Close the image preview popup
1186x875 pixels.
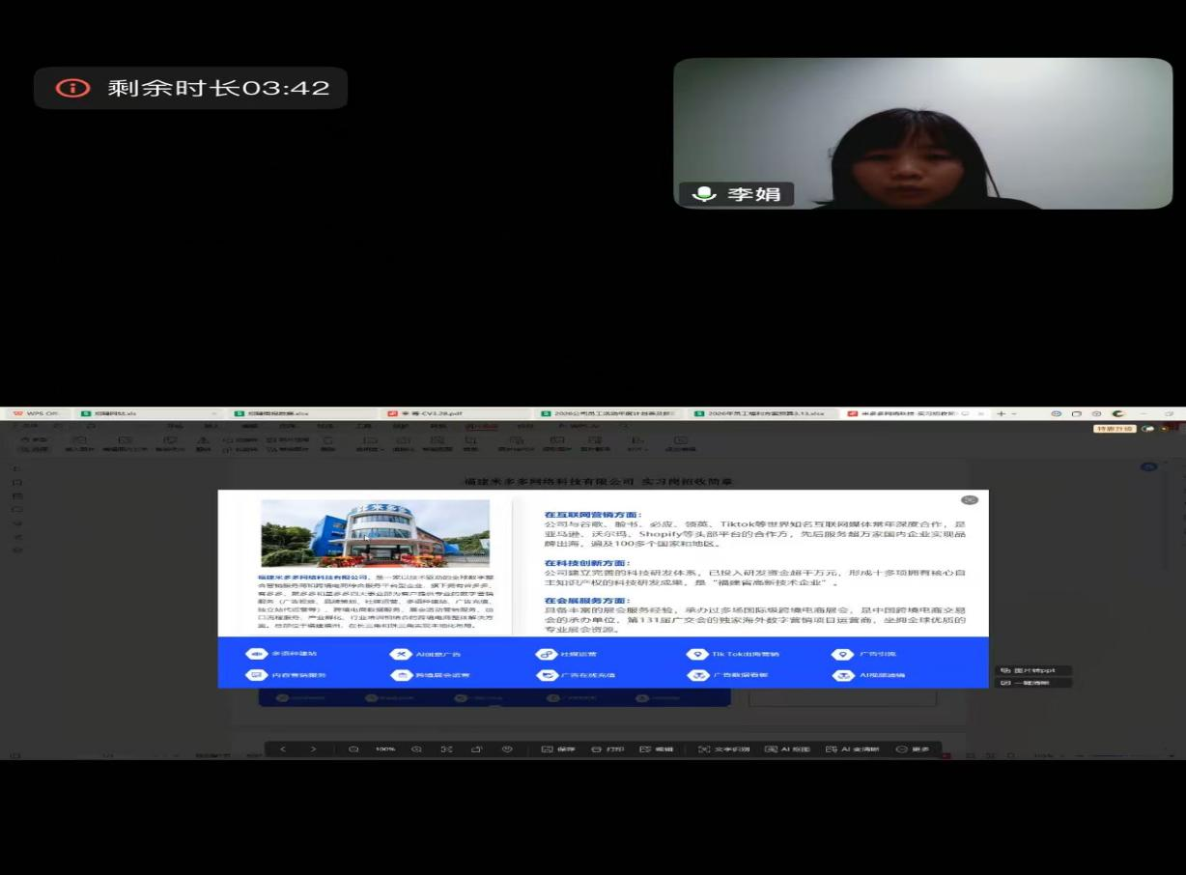tap(970, 499)
